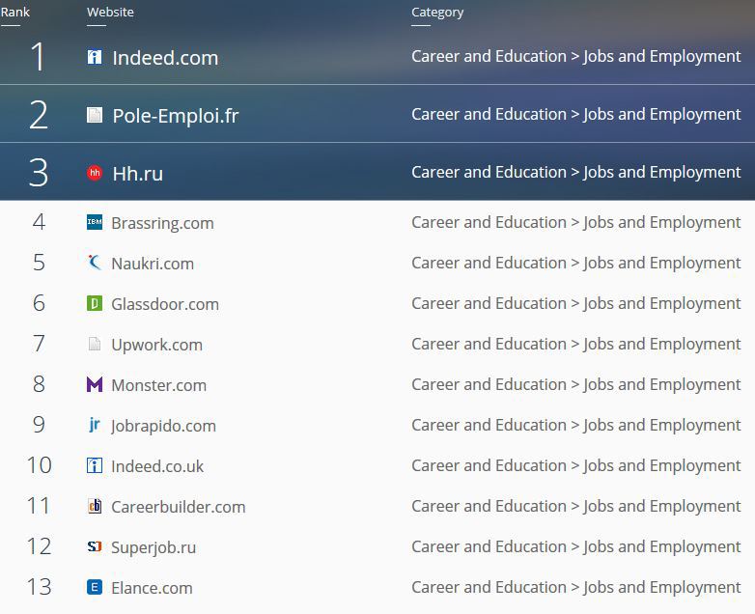The image size is (755, 614).
Task: Click the Indeed.co.uk favicon icon
Action: point(95,465)
